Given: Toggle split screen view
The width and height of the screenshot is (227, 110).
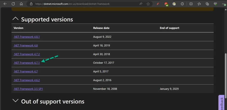Looking at the screenshot, I should [191, 4].
